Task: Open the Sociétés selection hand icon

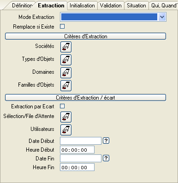Action: tap(66, 47)
